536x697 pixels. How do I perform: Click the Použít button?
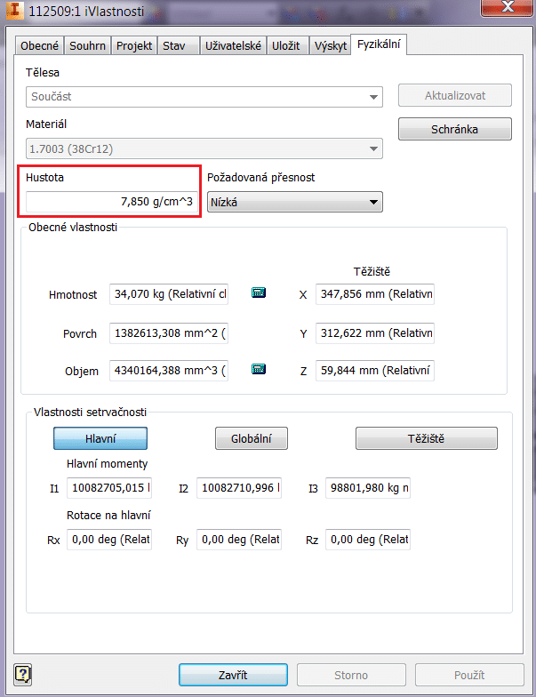point(469,675)
